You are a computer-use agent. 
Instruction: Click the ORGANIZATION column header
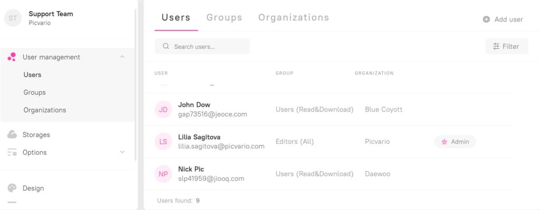pos(374,73)
